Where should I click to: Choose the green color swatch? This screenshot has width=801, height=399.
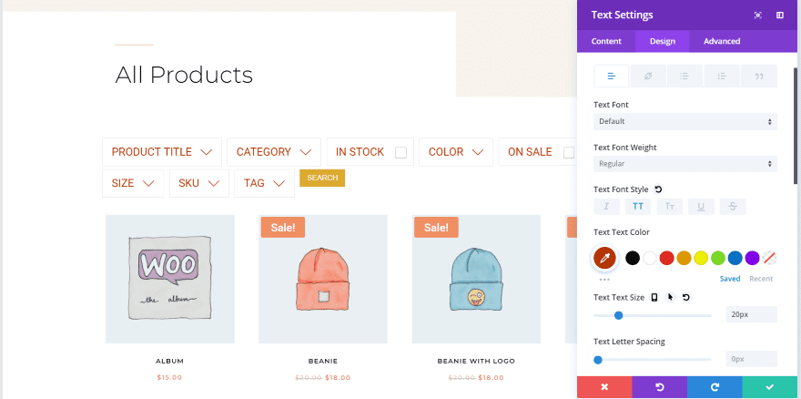coord(717,258)
